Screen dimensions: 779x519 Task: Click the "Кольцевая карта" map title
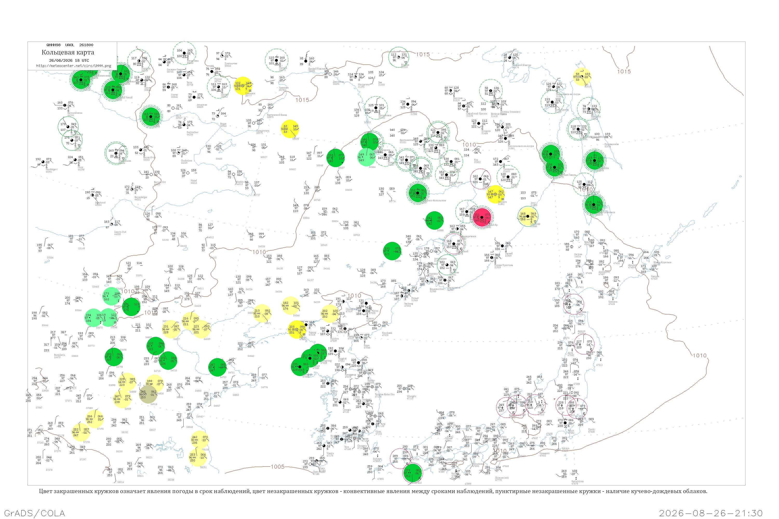tap(68, 52)
